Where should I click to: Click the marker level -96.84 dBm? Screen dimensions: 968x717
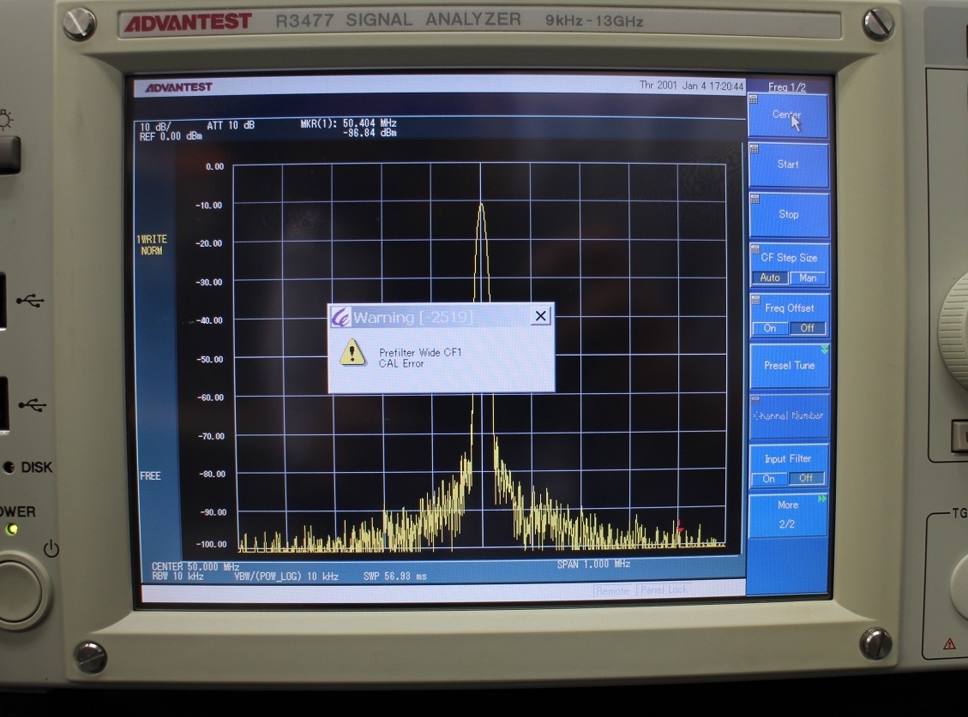(370, 133)
